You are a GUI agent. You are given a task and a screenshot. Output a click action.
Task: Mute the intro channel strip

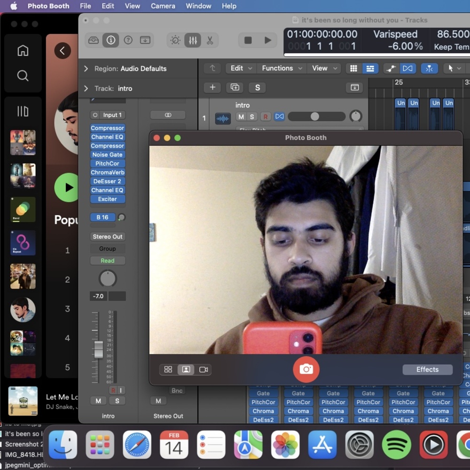(98, 401)
